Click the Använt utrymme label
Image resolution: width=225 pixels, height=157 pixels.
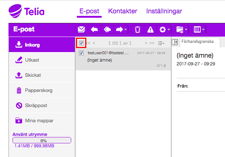(x=30, y=134)
